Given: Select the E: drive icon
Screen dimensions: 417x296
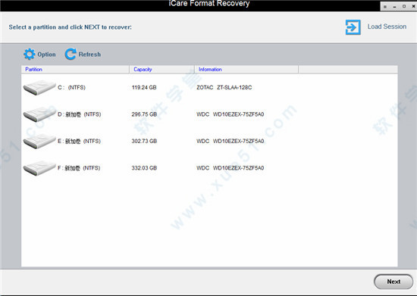Looking at the screenshot, I should [39, 142].
